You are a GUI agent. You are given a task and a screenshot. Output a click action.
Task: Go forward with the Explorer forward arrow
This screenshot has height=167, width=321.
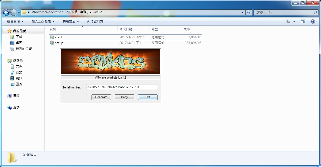tap(14, 12)
